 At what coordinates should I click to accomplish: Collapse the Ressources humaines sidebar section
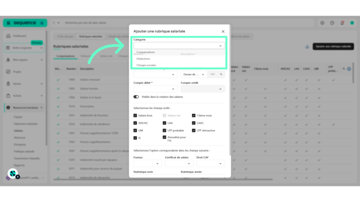(x=24, y=108)
